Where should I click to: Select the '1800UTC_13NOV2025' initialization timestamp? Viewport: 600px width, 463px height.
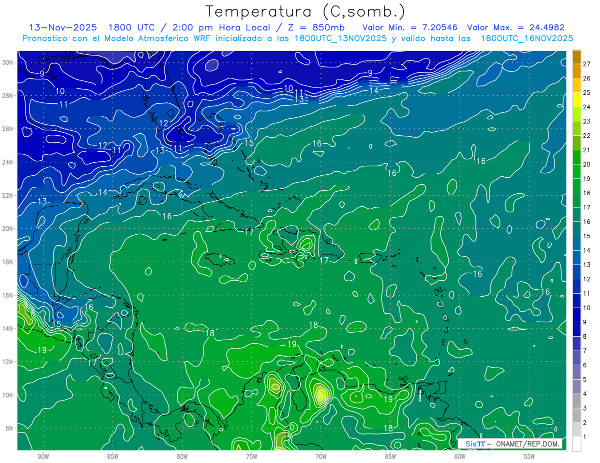click(341, 38)
